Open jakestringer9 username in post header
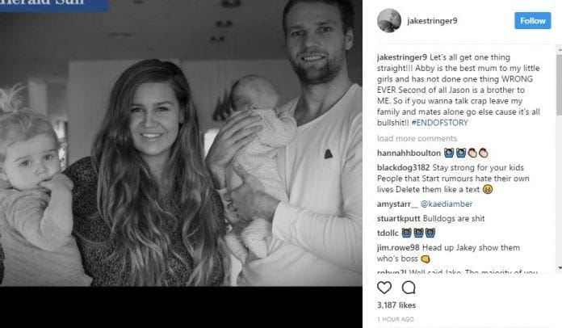The image size is (562, 328). coord(432,21)
